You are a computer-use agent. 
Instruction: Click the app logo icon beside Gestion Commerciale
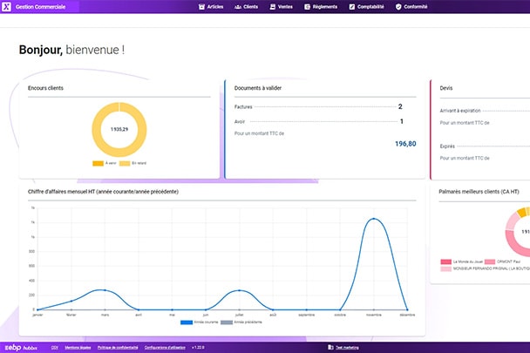(x=6, y=6)
